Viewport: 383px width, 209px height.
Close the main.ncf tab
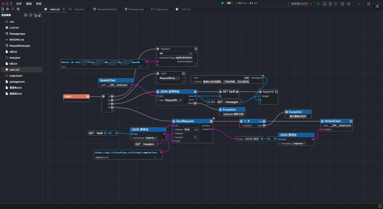pyautogui.click(x=63, y=9)
